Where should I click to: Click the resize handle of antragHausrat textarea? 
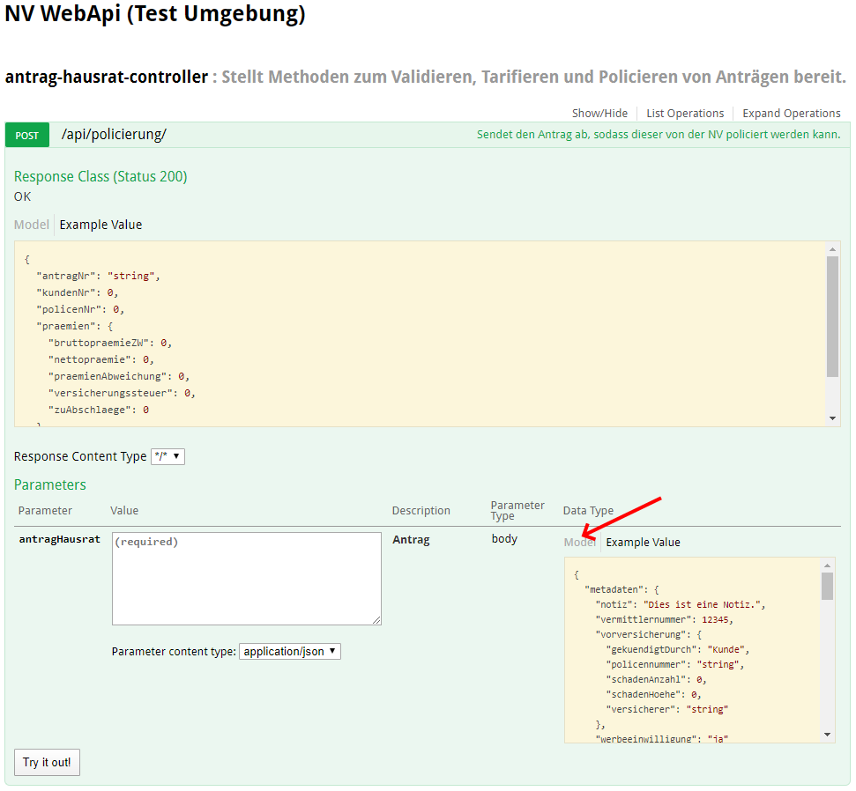[376, 620]
